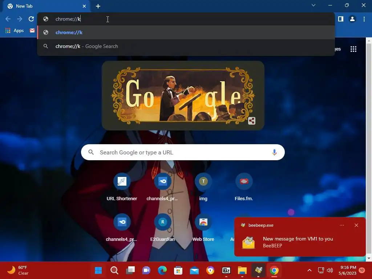The image size is (372, 279).
Task: Open the second-row channels4_pr... shortcut
Action: coord(122,228)
